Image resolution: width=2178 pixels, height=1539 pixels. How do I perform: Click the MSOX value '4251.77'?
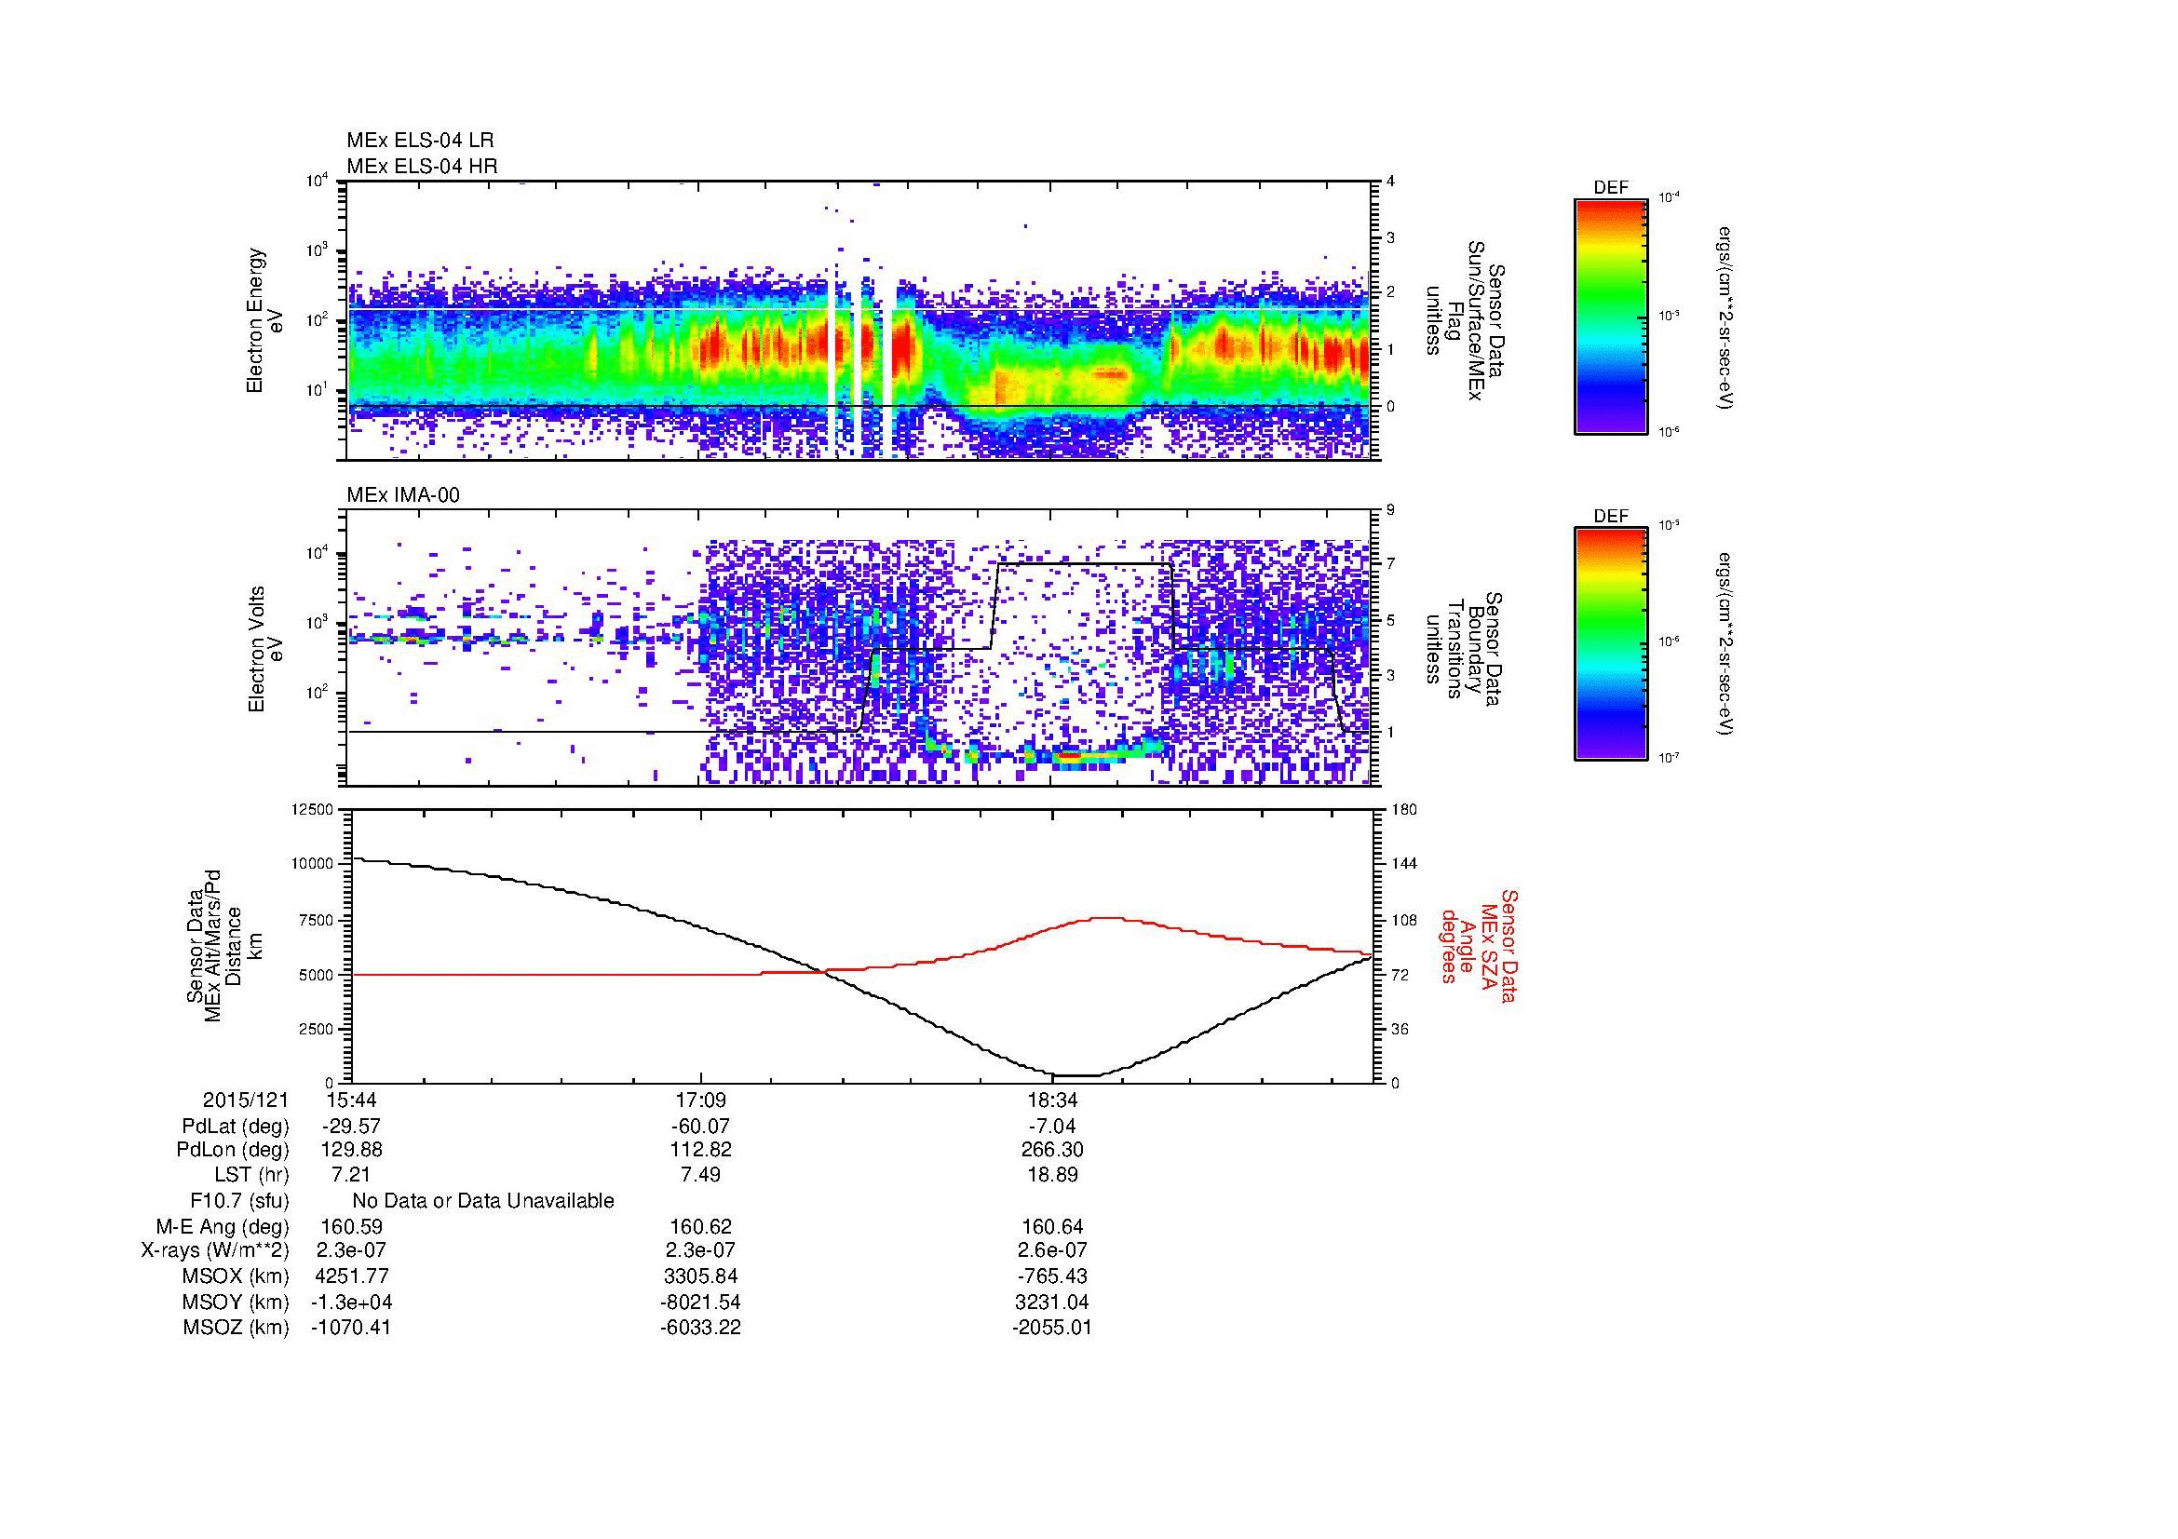point(351,1277)
